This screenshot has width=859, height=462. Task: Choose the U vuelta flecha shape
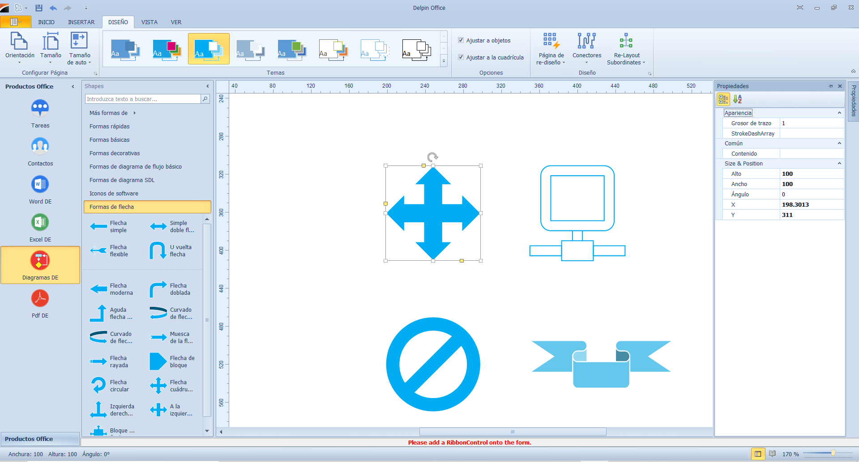click(158, 251)
